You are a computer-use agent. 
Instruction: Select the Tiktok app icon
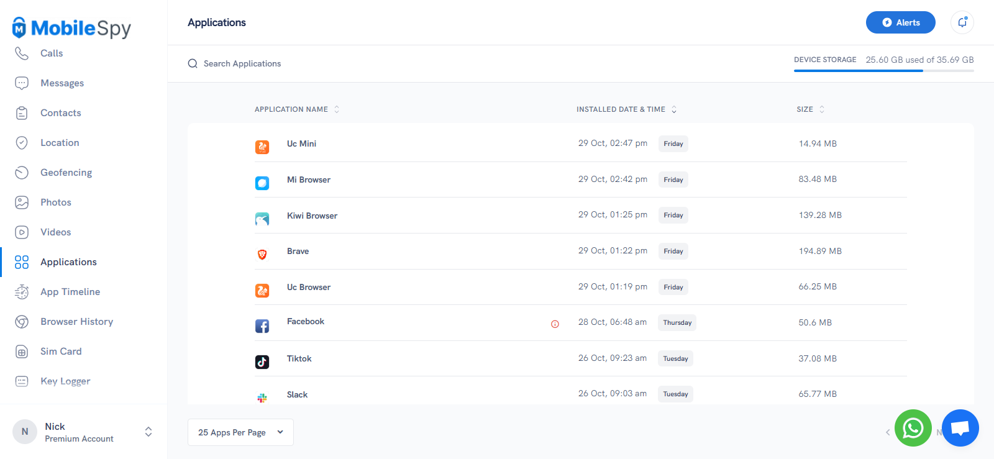tap(262, 361)
